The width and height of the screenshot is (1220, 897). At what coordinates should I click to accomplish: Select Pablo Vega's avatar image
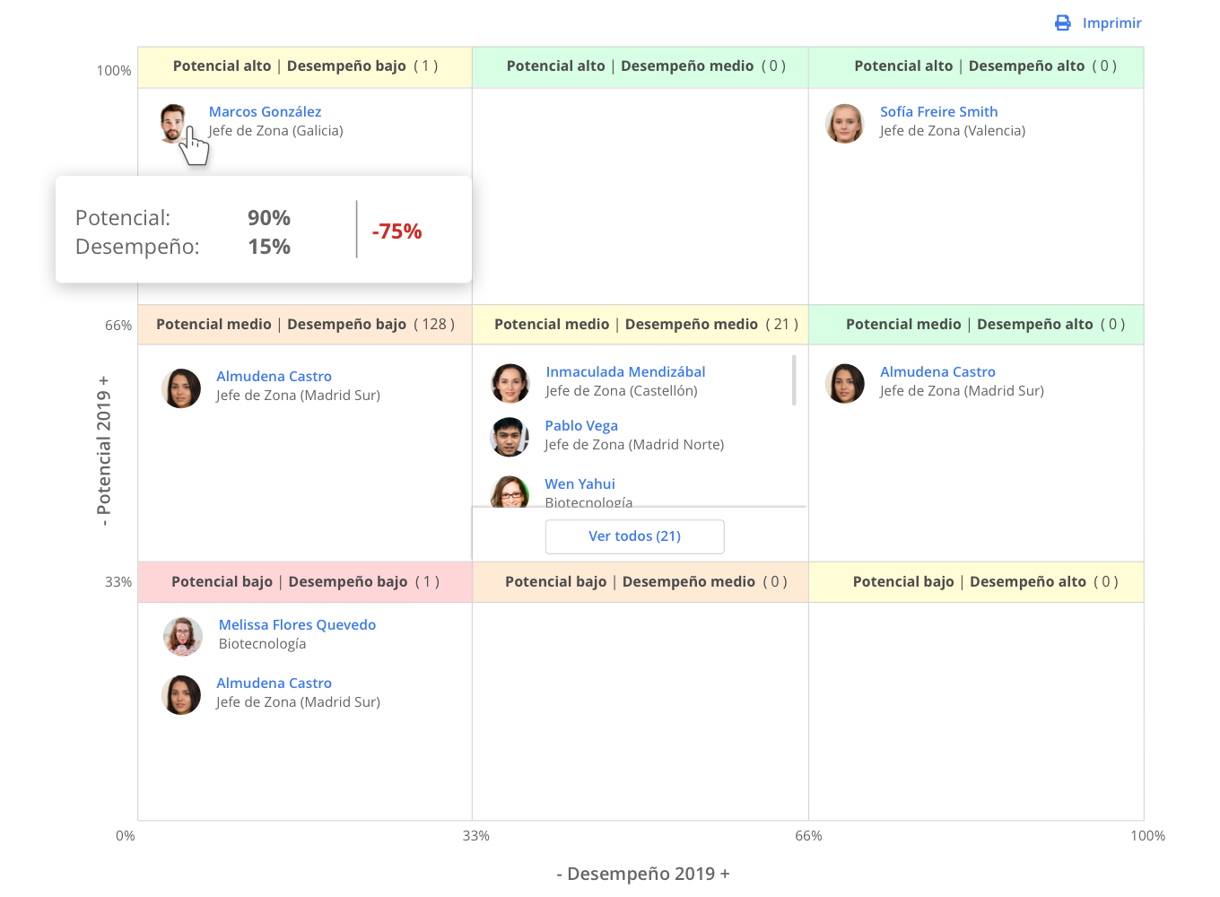[510, 437]
